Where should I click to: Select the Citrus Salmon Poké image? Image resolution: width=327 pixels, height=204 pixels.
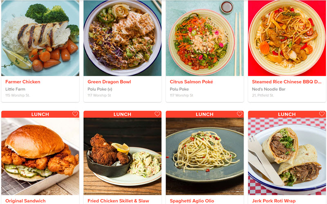[205, 38]
